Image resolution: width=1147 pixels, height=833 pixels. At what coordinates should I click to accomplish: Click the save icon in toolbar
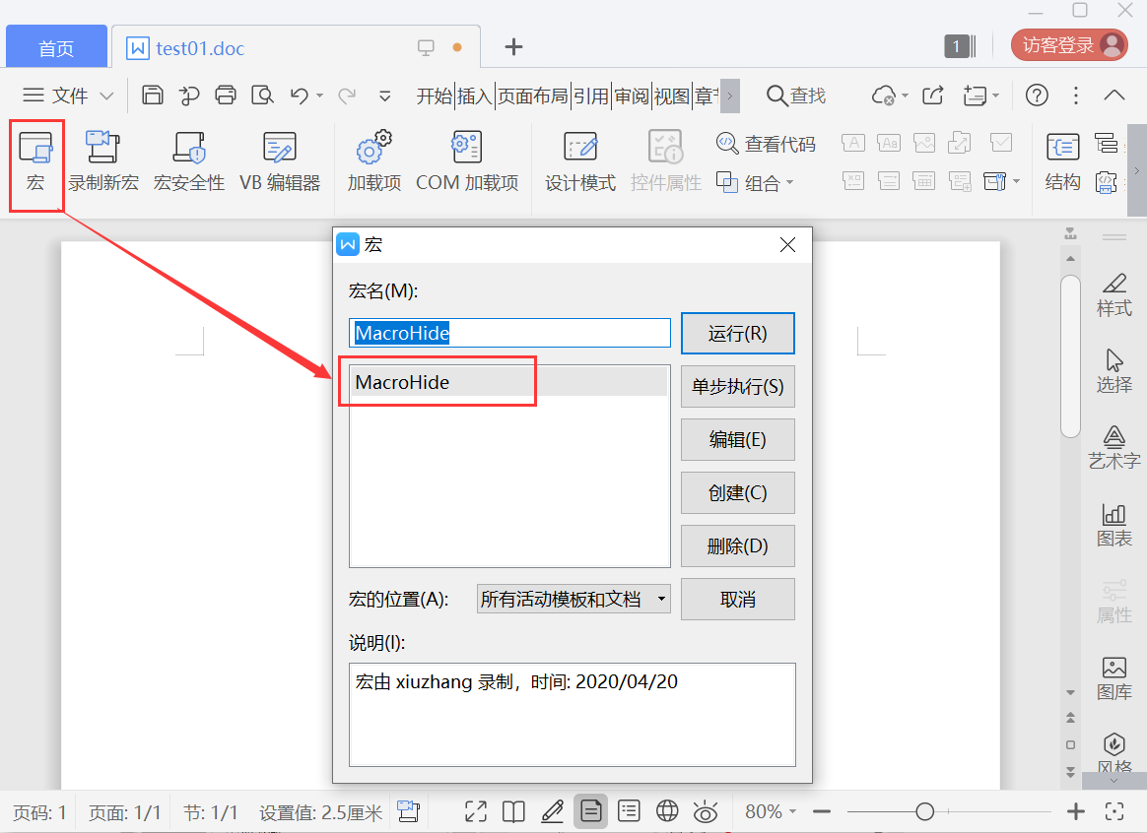[x=152, y=95]
